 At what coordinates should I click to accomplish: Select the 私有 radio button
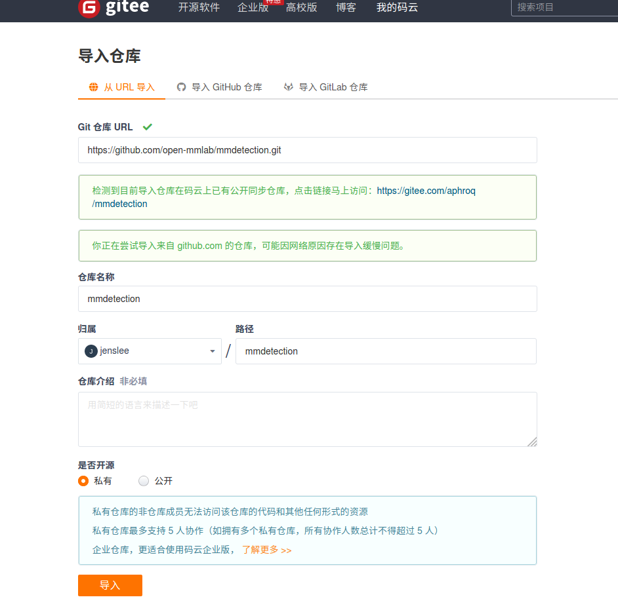pyautogui.click(x=83, y=481)
